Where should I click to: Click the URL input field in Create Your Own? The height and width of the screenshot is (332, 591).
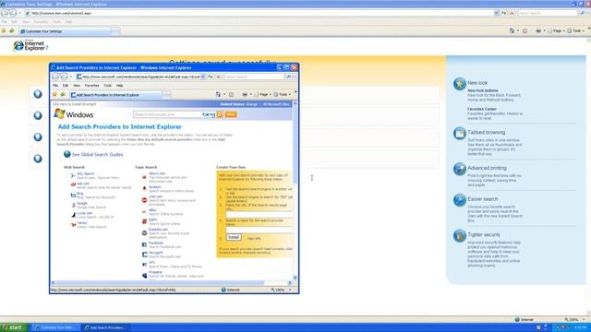click(x=259, y=215)
